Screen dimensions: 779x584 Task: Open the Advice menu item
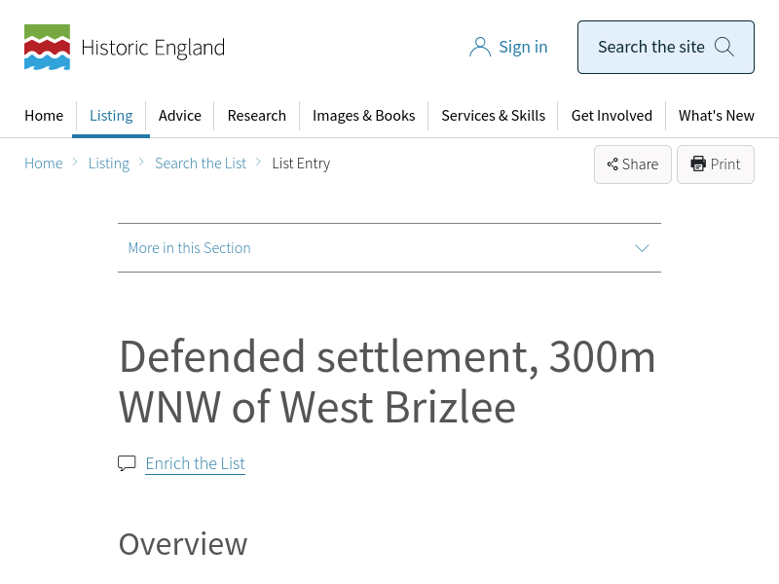coord(180,116)
